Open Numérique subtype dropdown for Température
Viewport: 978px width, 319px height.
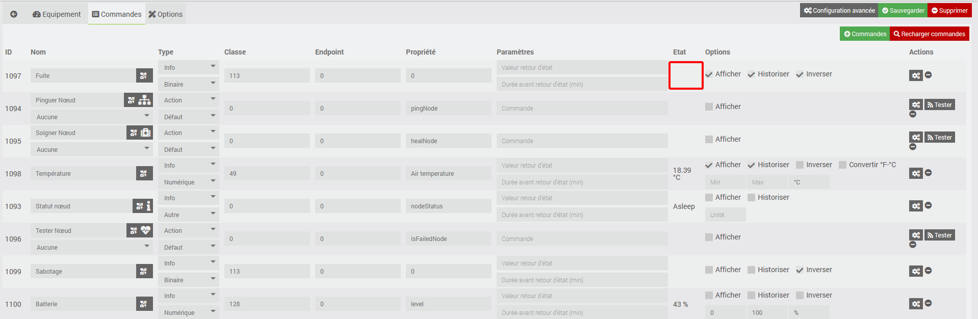(189, 182)
